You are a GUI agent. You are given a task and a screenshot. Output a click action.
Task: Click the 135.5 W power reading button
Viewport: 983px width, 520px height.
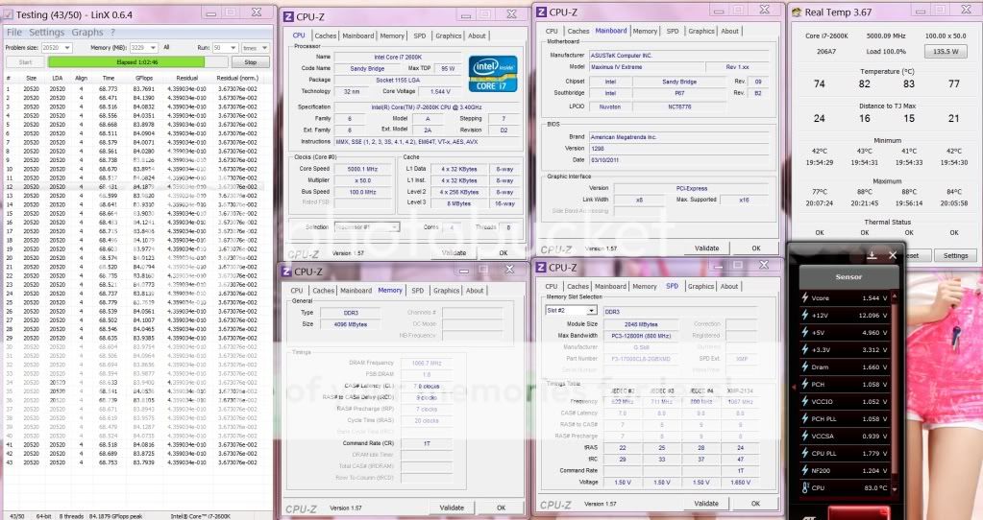point(945,52)
